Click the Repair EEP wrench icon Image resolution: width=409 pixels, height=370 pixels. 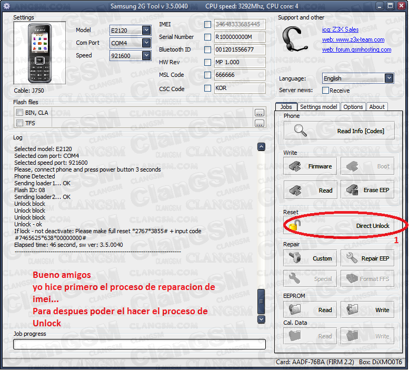[x=352, y=257]
